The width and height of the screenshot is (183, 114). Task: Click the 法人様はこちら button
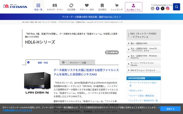point(134,7)
